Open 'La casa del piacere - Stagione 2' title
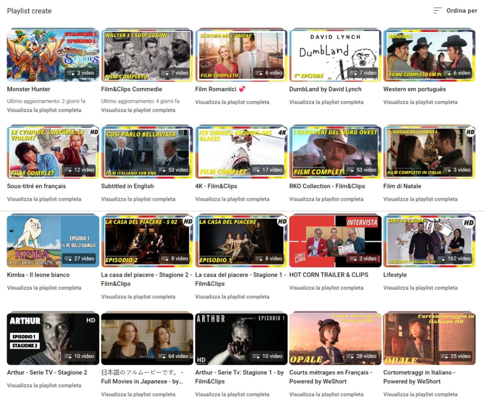 (147, 279)
